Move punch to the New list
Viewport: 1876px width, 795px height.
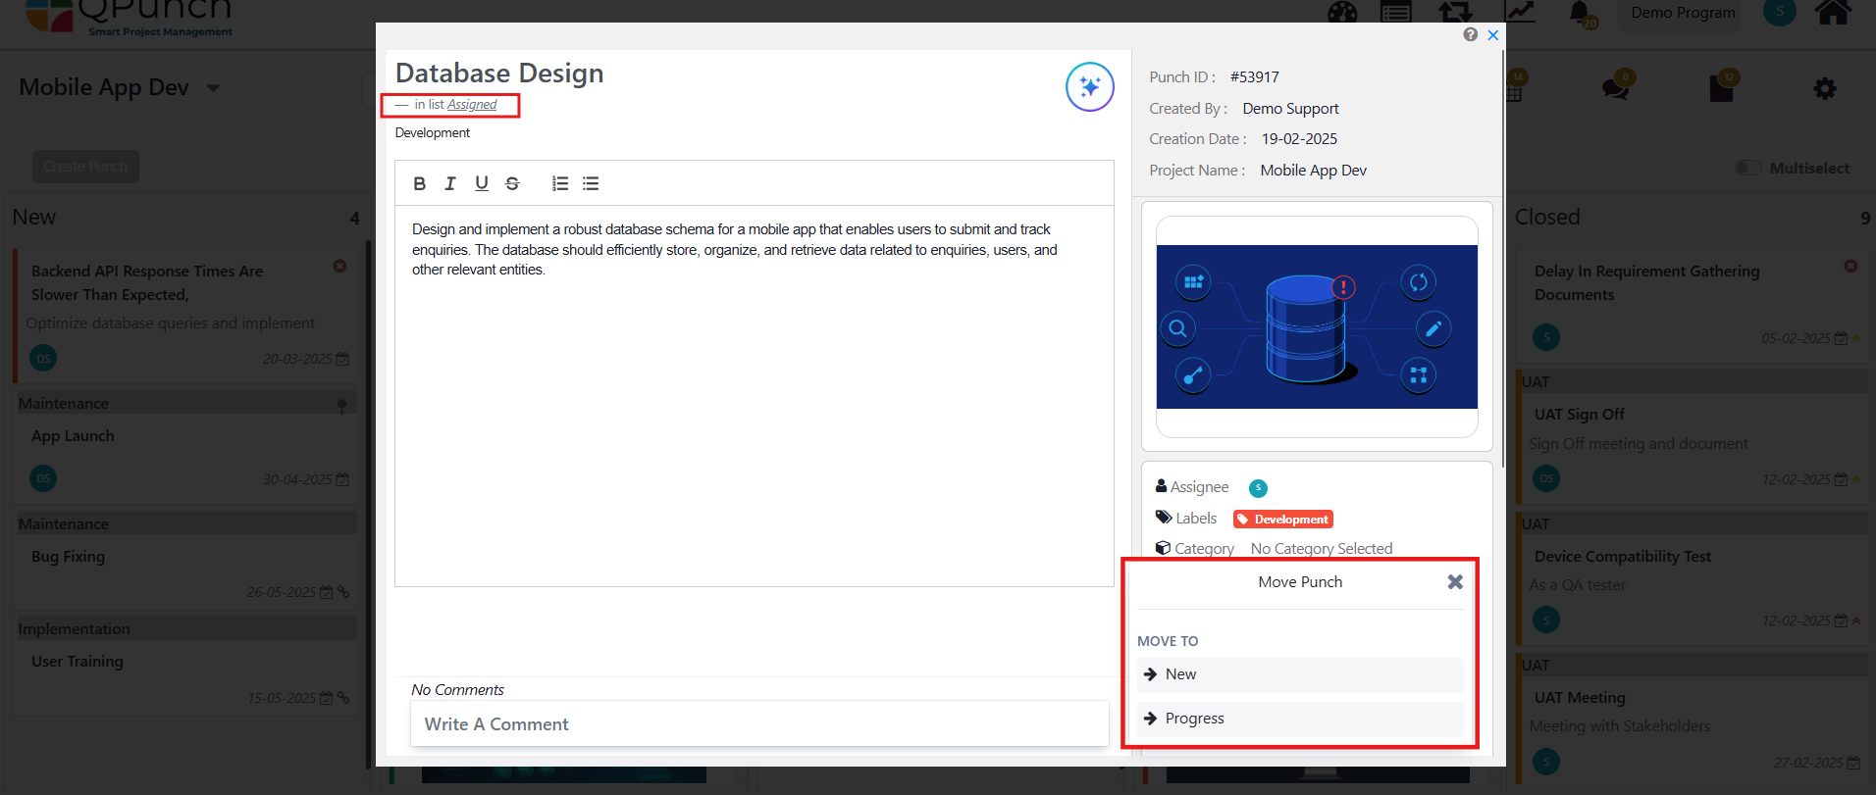1300,674
